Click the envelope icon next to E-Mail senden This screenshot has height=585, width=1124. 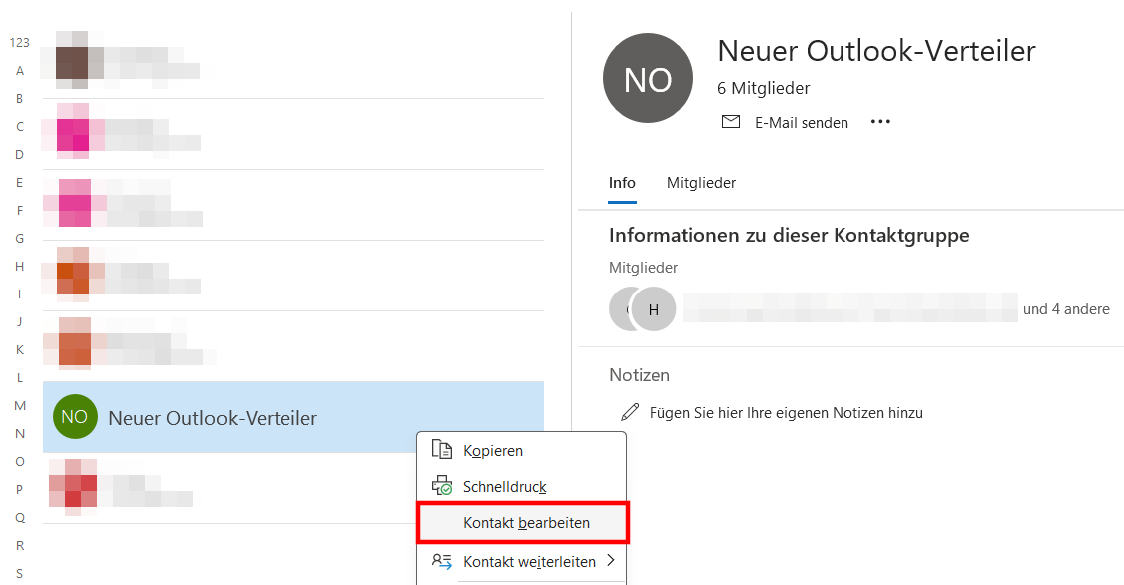731,122
